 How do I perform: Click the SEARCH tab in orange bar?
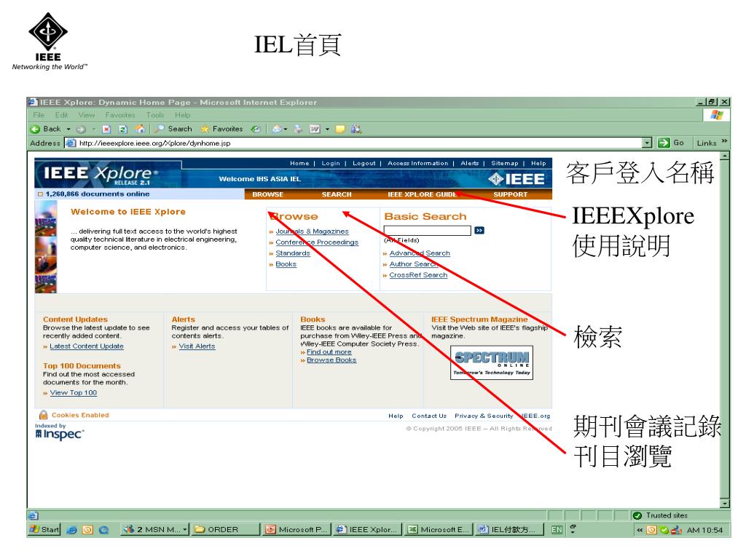tap(337, 194)
